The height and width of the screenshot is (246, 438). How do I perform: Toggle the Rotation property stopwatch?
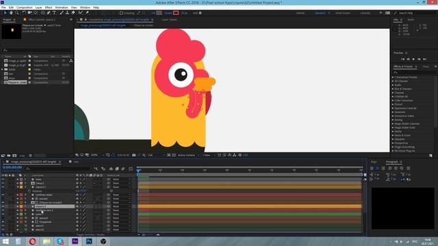[29, 191]
